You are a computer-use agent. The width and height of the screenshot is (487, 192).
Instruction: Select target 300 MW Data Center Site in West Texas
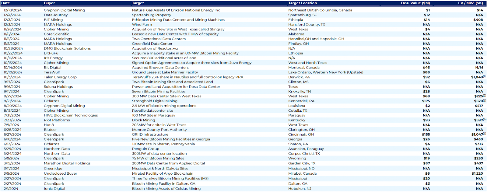coord(166,96)
